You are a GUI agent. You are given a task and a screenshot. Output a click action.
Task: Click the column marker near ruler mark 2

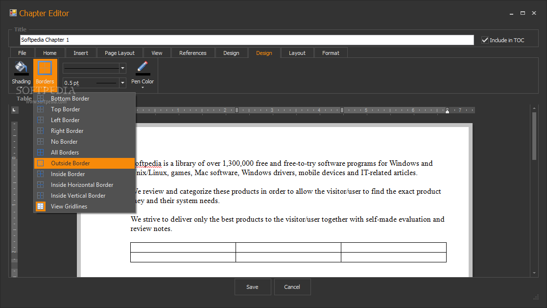point(237,110)
